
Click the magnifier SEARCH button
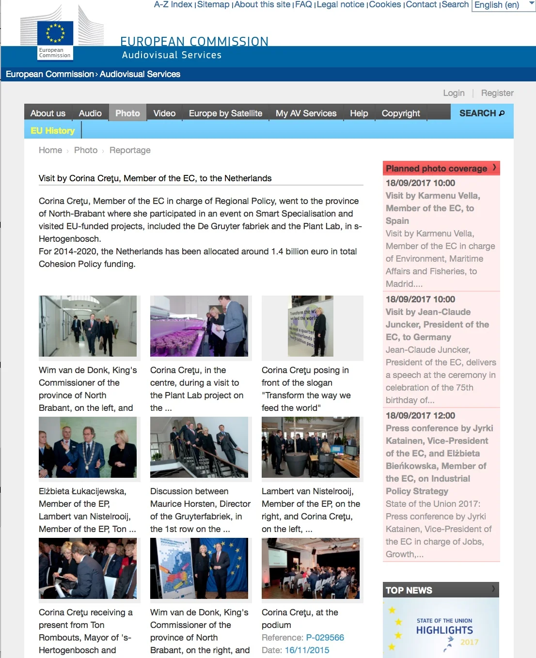tap(482, 113)
